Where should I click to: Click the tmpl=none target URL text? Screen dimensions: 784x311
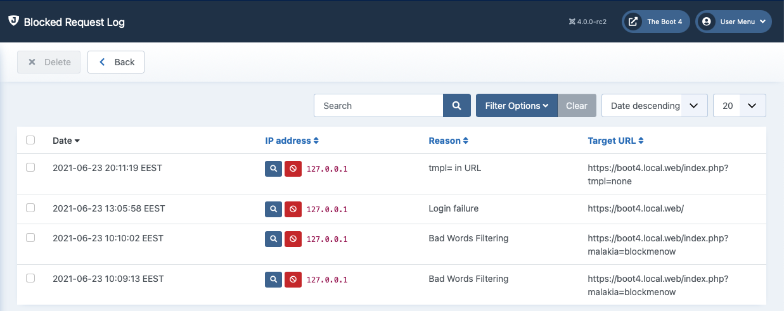[658, 175]
